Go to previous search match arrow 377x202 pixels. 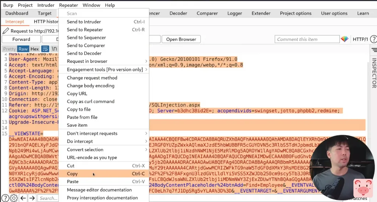pos(23,198)
